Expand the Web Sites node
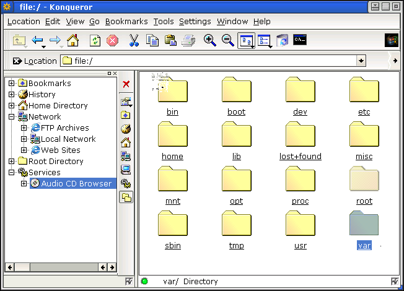 (24, 150)
